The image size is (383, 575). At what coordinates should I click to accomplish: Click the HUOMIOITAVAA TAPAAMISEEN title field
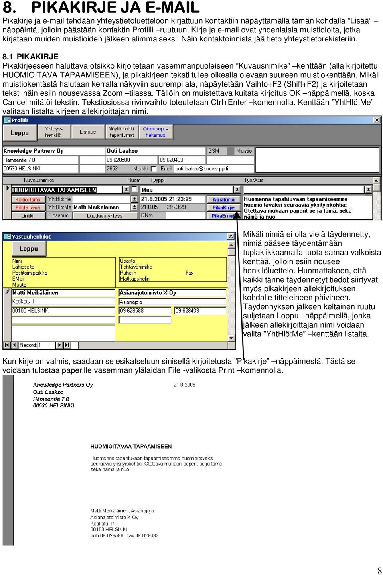pyautogui.click(x=66, y=190)
